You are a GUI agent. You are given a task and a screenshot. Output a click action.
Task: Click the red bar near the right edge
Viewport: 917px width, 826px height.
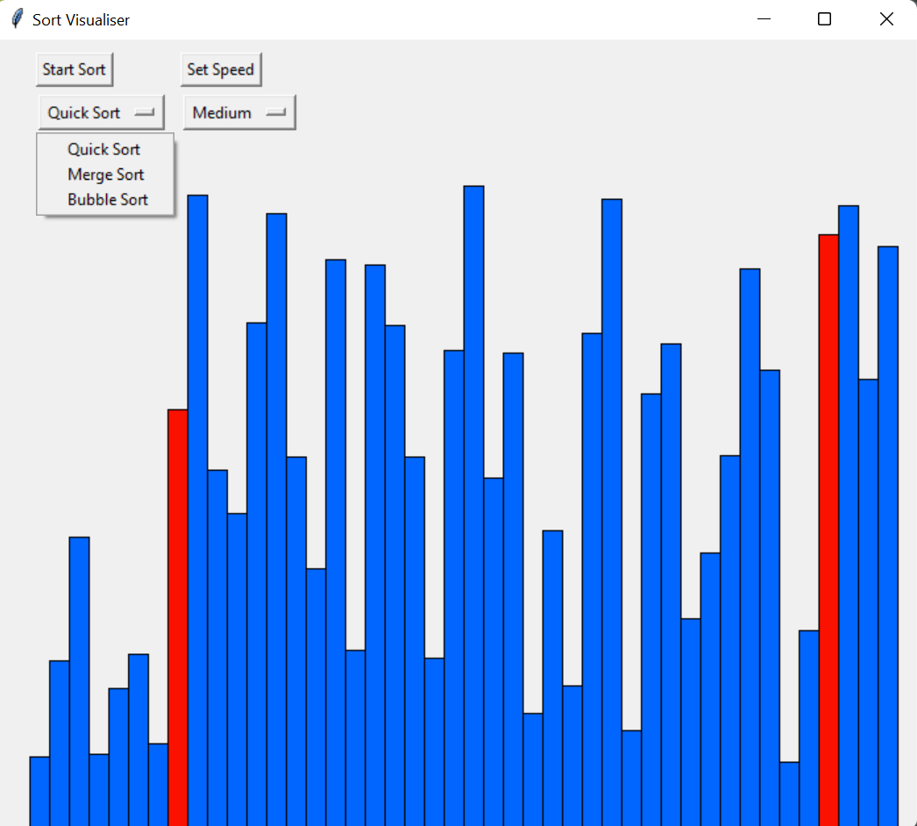tap(828, 530)
